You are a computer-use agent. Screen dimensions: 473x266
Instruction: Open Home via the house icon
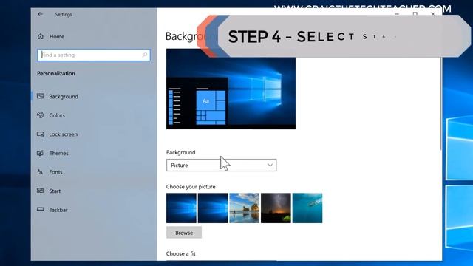[41, 36]
